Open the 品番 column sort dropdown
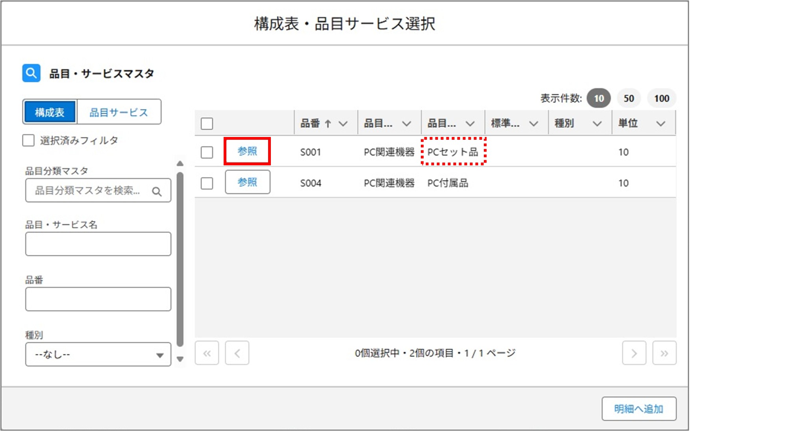This screenshot has width=798, height=433. point(344,123)
